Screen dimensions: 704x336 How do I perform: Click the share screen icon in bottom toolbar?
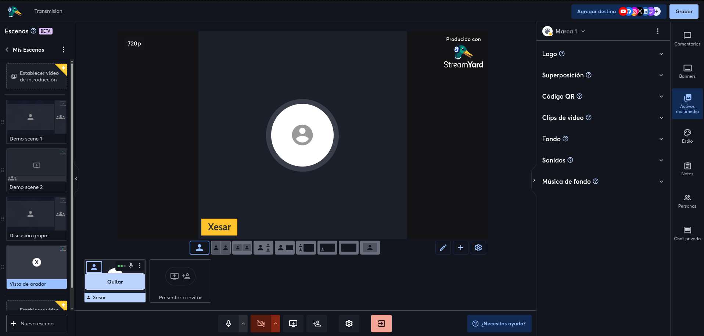(x=293, y=324)
